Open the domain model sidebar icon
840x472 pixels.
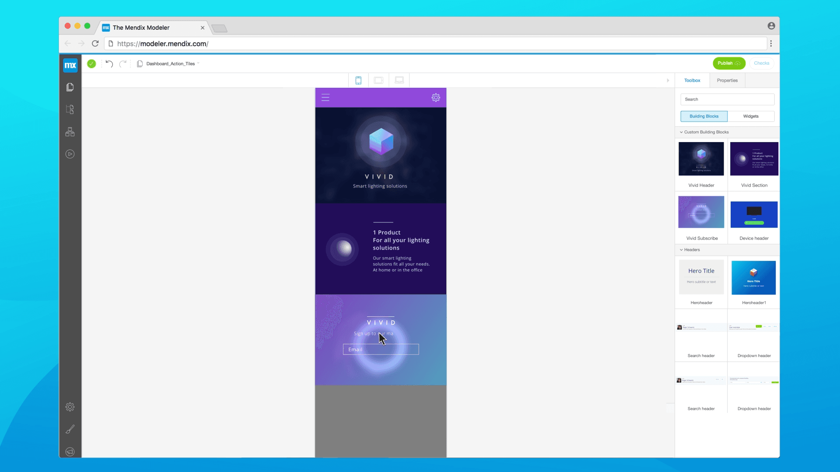70,132
